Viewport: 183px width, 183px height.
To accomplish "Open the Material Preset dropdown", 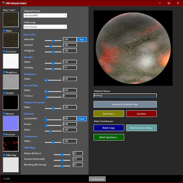I will coord(45,15).
